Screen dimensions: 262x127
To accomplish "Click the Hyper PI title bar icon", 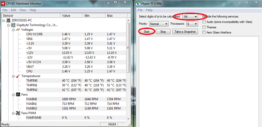I will [x=138, y=3].
